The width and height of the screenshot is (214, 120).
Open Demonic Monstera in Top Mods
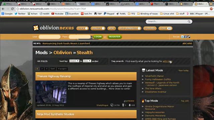tap(155, 116)
